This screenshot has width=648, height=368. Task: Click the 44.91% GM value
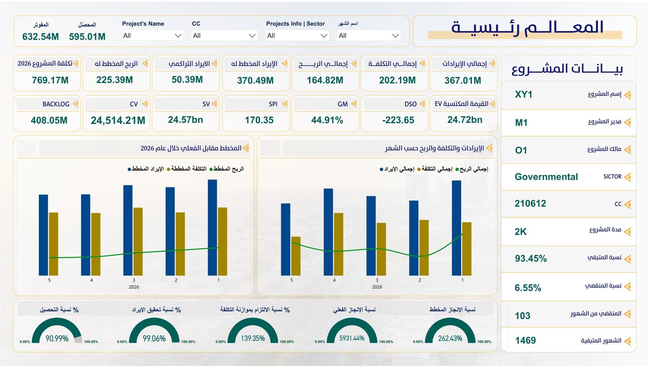[327, 120]
